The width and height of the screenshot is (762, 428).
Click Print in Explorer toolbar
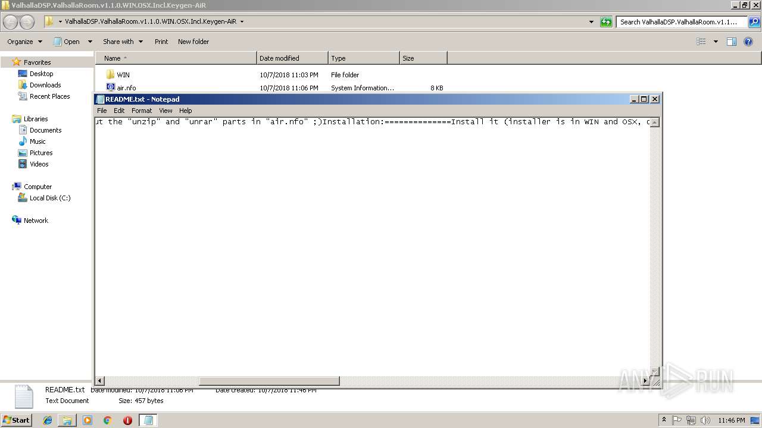click(161, 42)
